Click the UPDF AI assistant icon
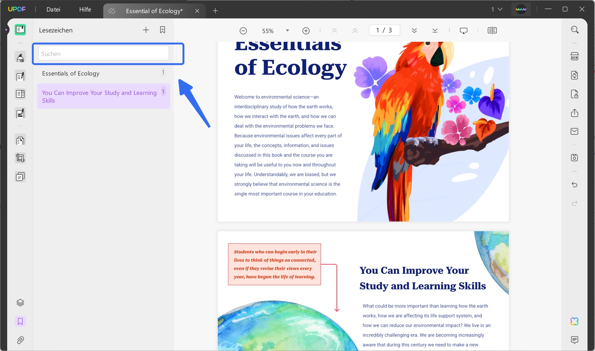 point(574,321)
